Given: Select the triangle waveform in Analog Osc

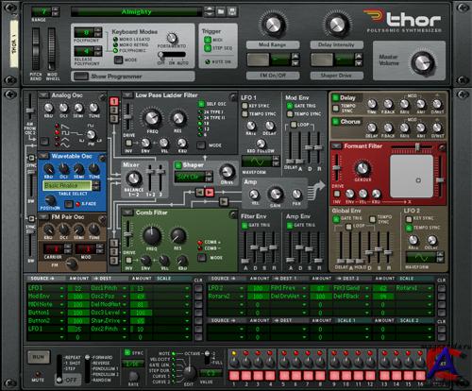Looking at the screenshot, I should 58,139.
